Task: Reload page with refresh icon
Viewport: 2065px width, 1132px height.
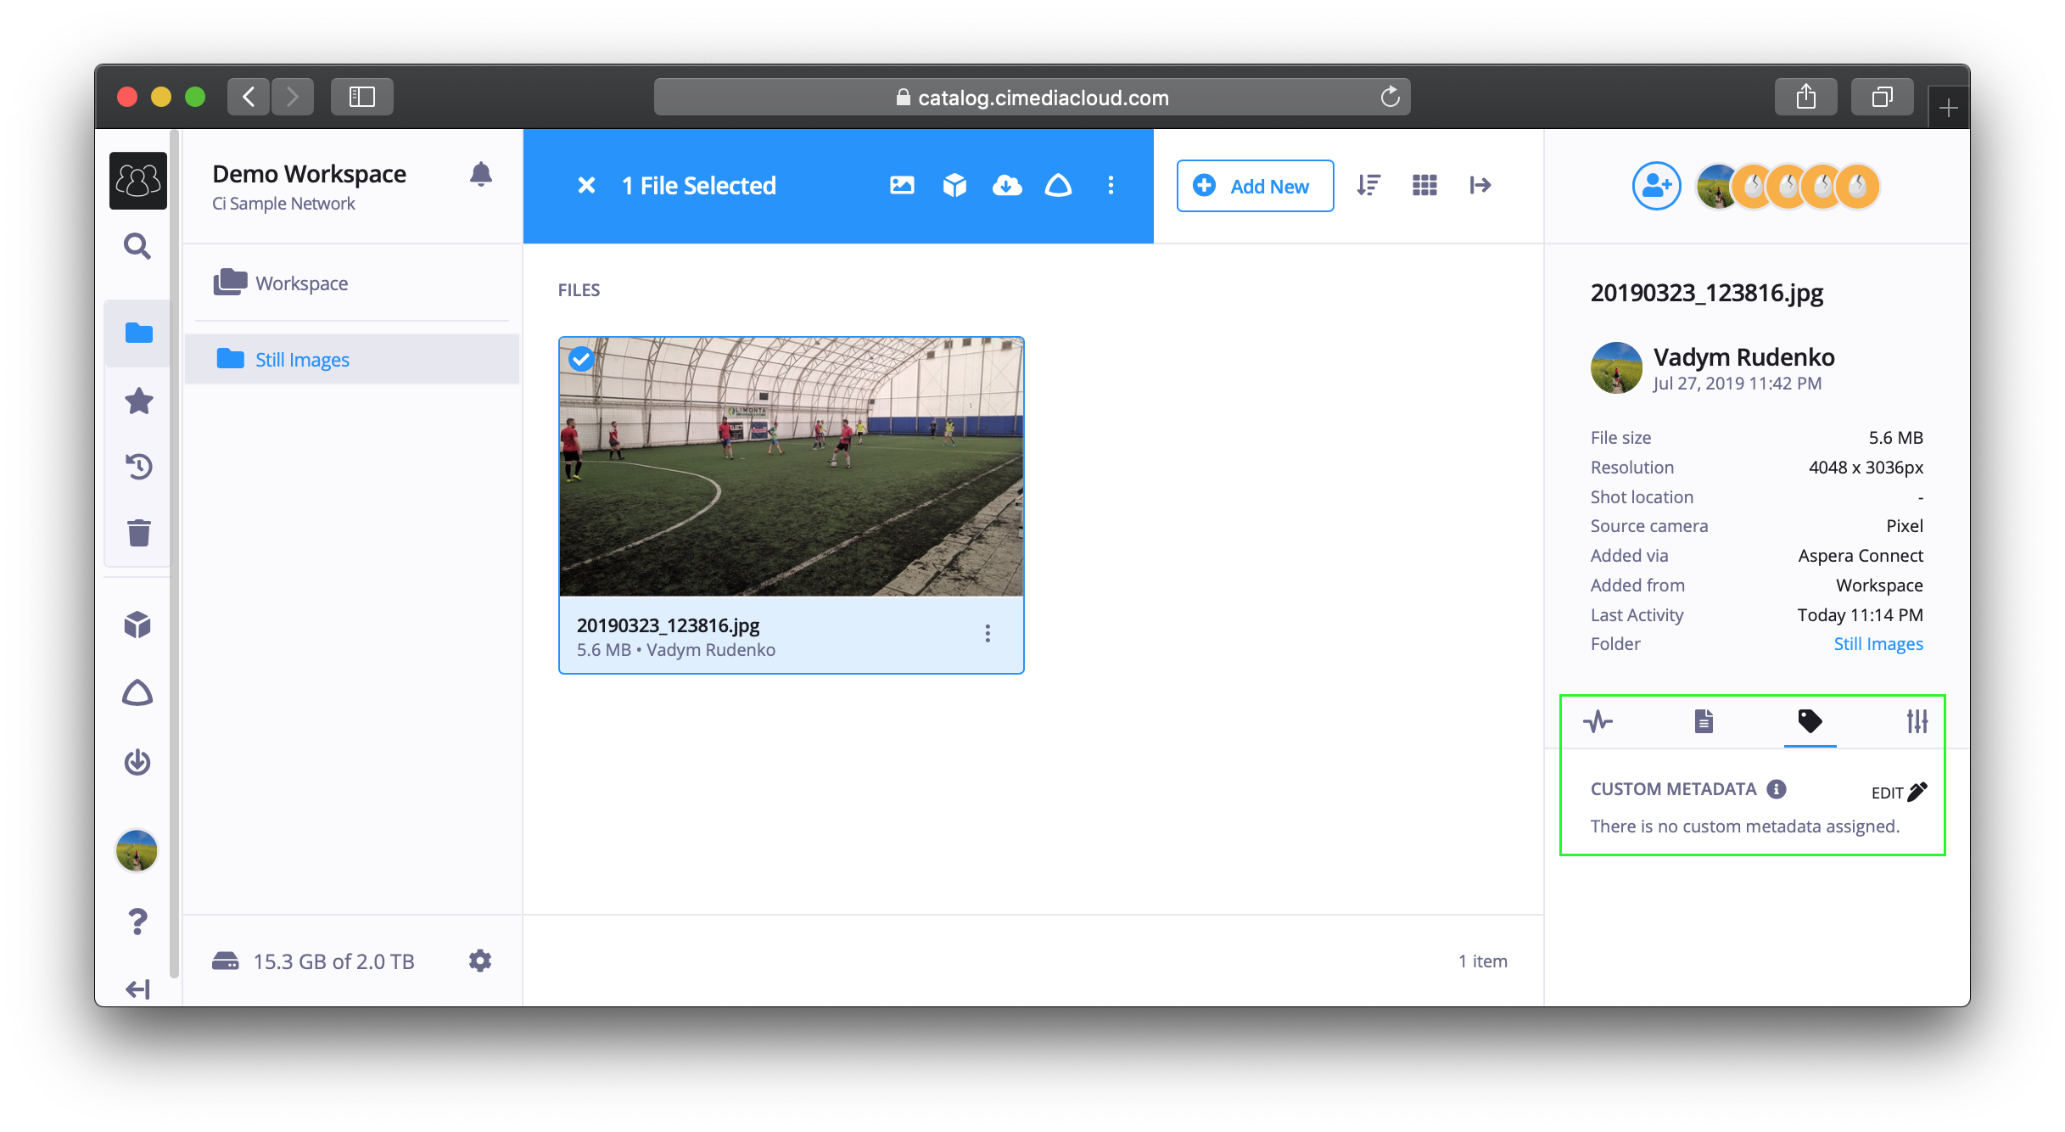Action: pyautogui.click(x=1390, y=97)
